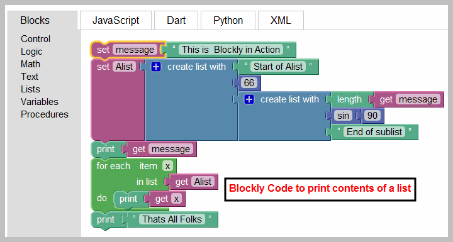Open the 'message' variable dropdown in set block

(x=135, y=50)
